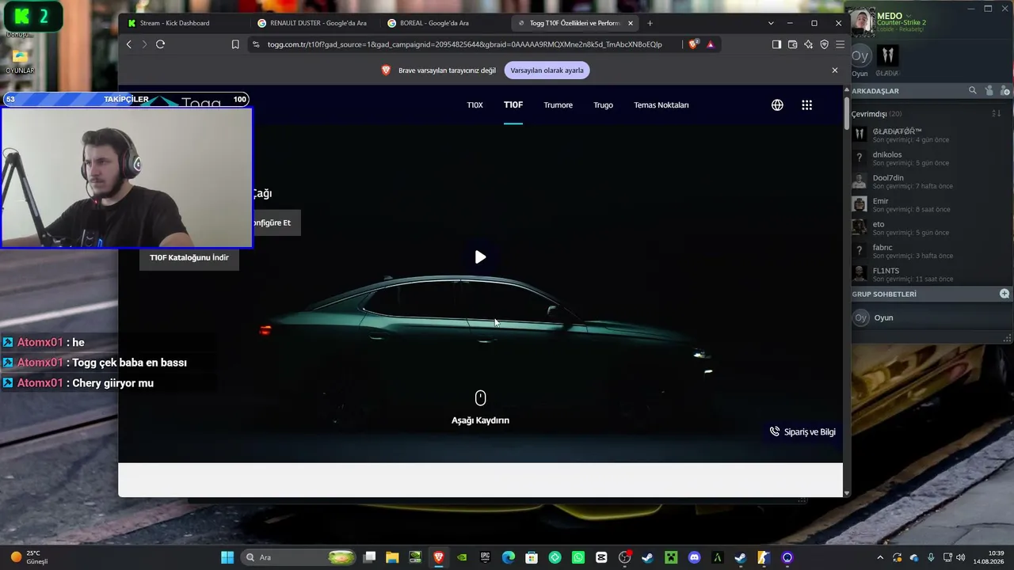
Task: Create a new group chat with plus icon
Action: (1004, 294)
